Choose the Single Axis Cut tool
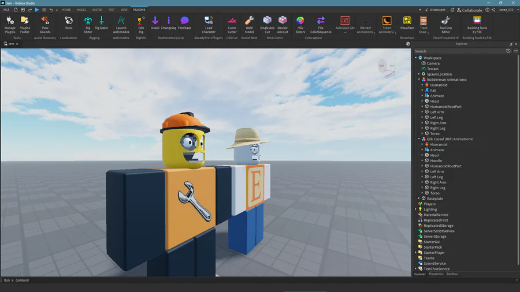Image resolution: width=520 pixels, height=292 pixels. pos(267,25)
